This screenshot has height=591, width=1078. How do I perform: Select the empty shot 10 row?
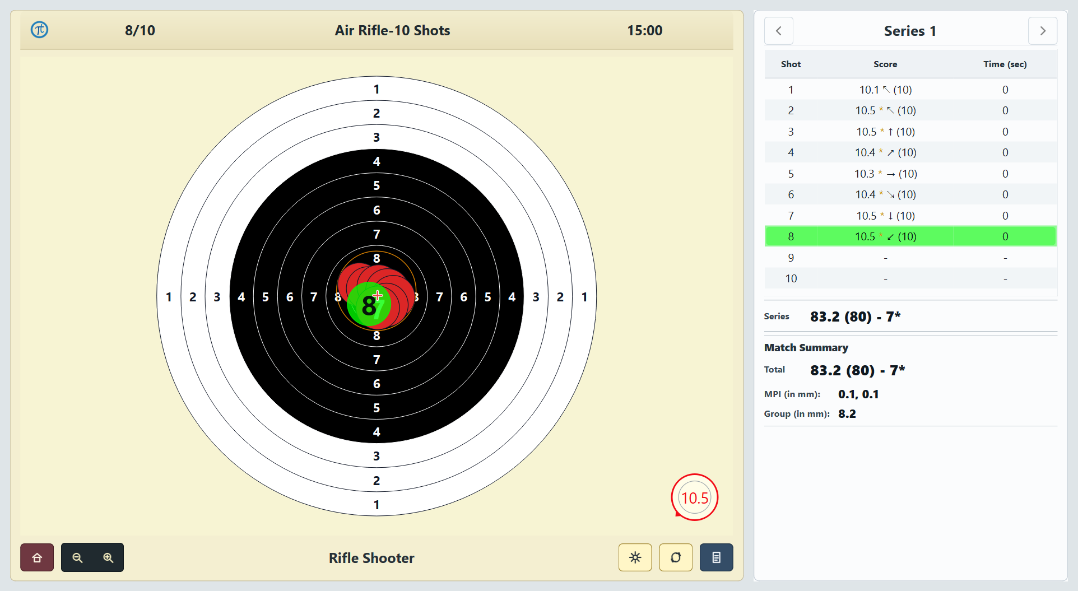(910, 278)
